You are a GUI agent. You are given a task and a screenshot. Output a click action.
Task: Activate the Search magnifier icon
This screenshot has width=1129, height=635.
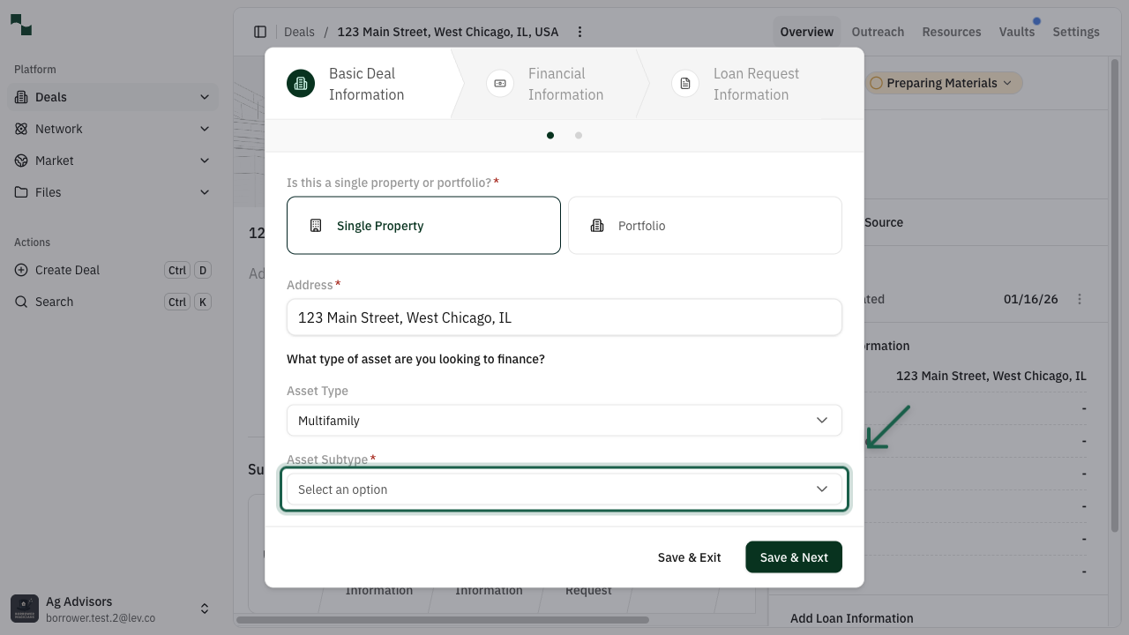[21, 302]
